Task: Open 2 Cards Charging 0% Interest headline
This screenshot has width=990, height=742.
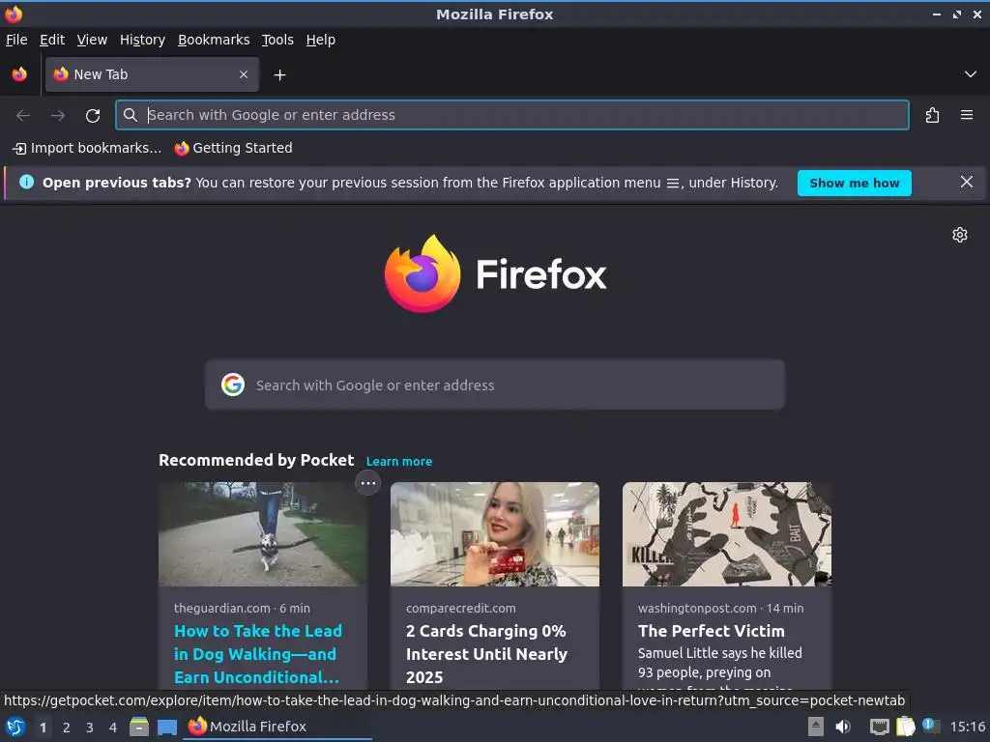Action: tap(487, 654)
